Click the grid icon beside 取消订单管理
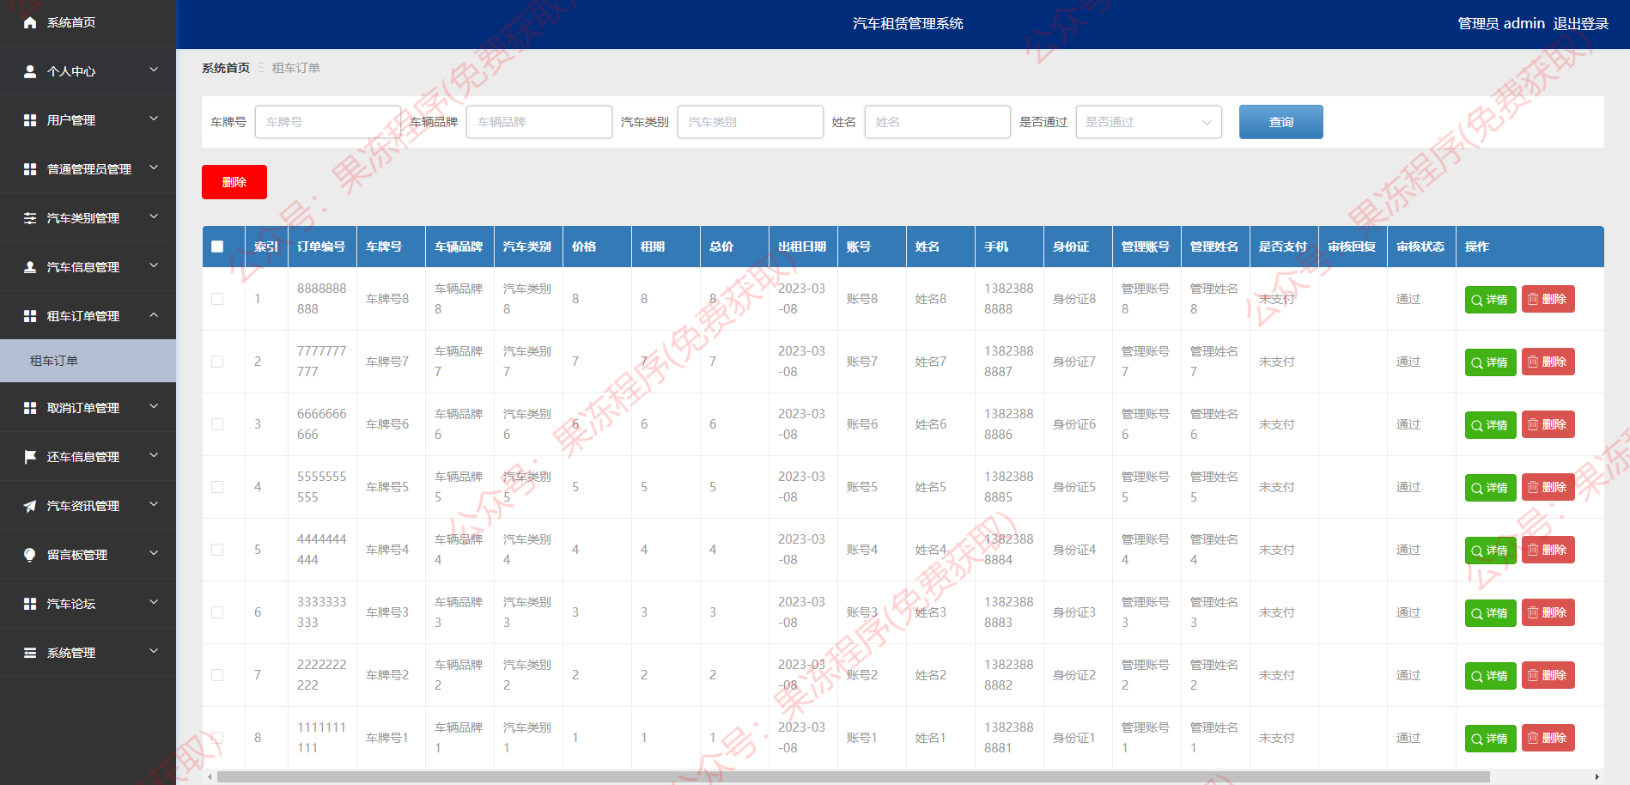Viewport: 1630px width, 785px height. coord(30,408)
